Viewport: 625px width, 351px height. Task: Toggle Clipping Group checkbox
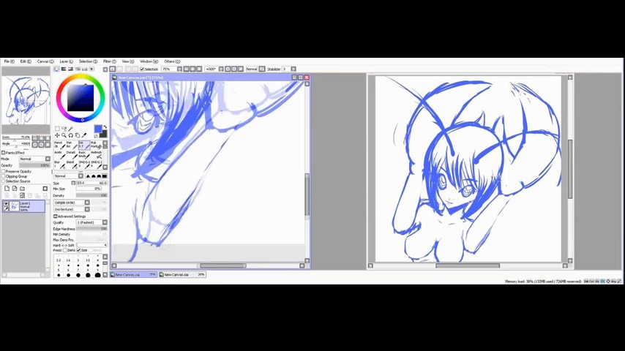coord(3,176)
